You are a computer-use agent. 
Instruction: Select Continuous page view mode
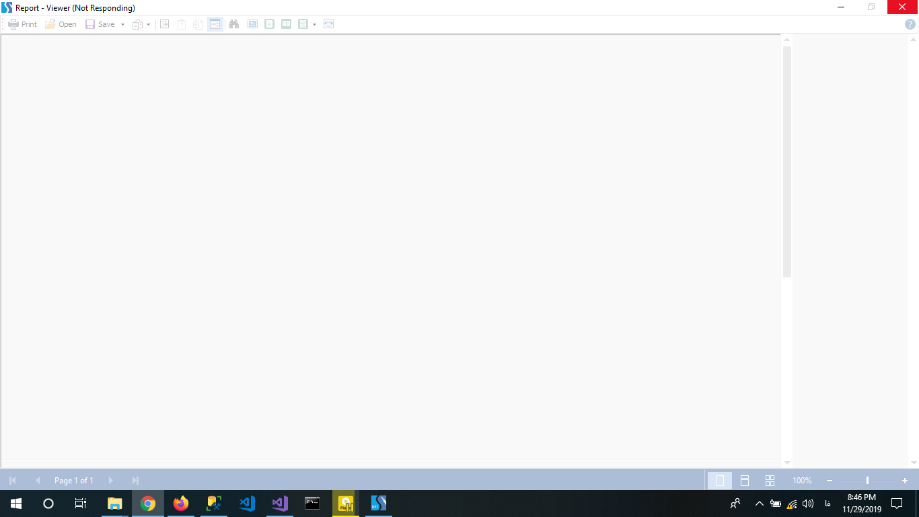pyautogui.click(x=745, y=481)
